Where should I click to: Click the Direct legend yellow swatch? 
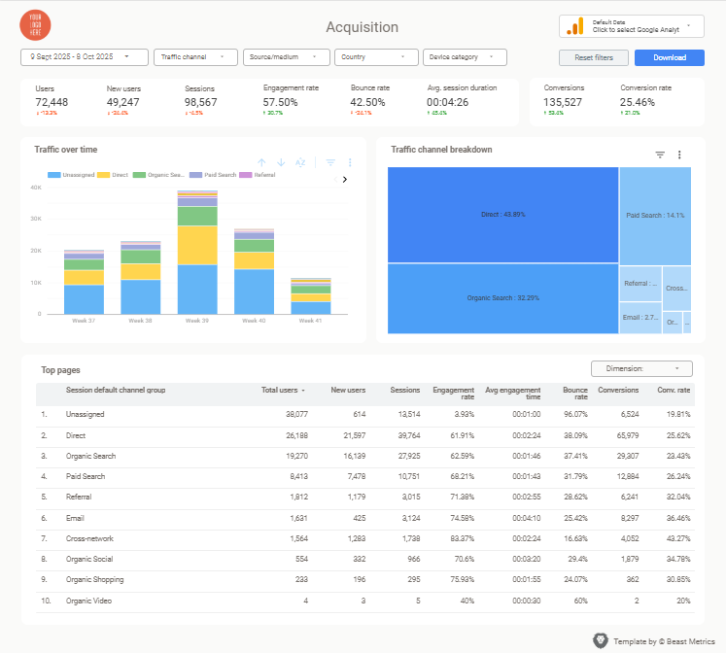103,175
